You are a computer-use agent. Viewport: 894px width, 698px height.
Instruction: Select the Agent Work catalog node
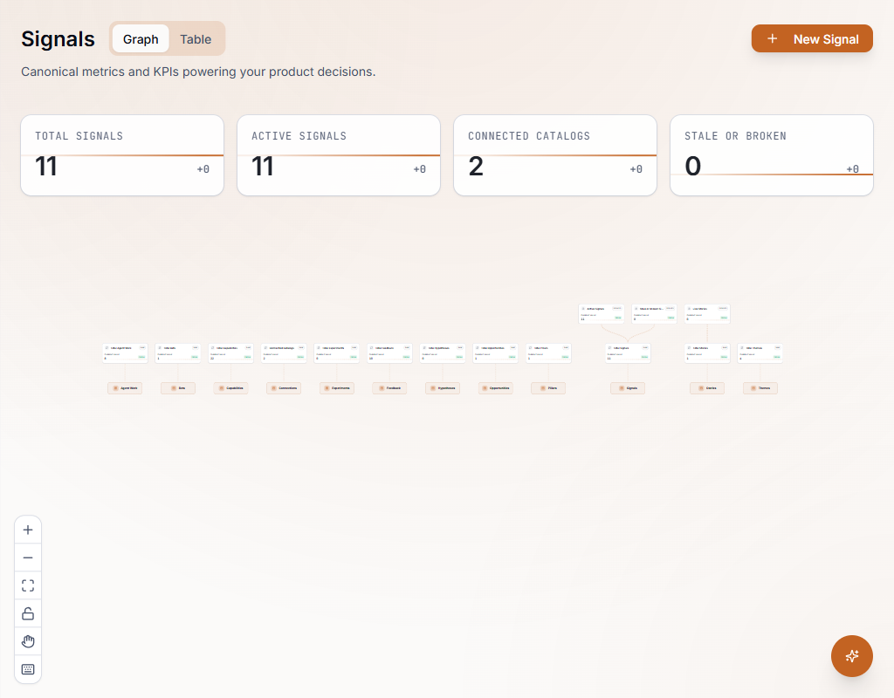125,388
